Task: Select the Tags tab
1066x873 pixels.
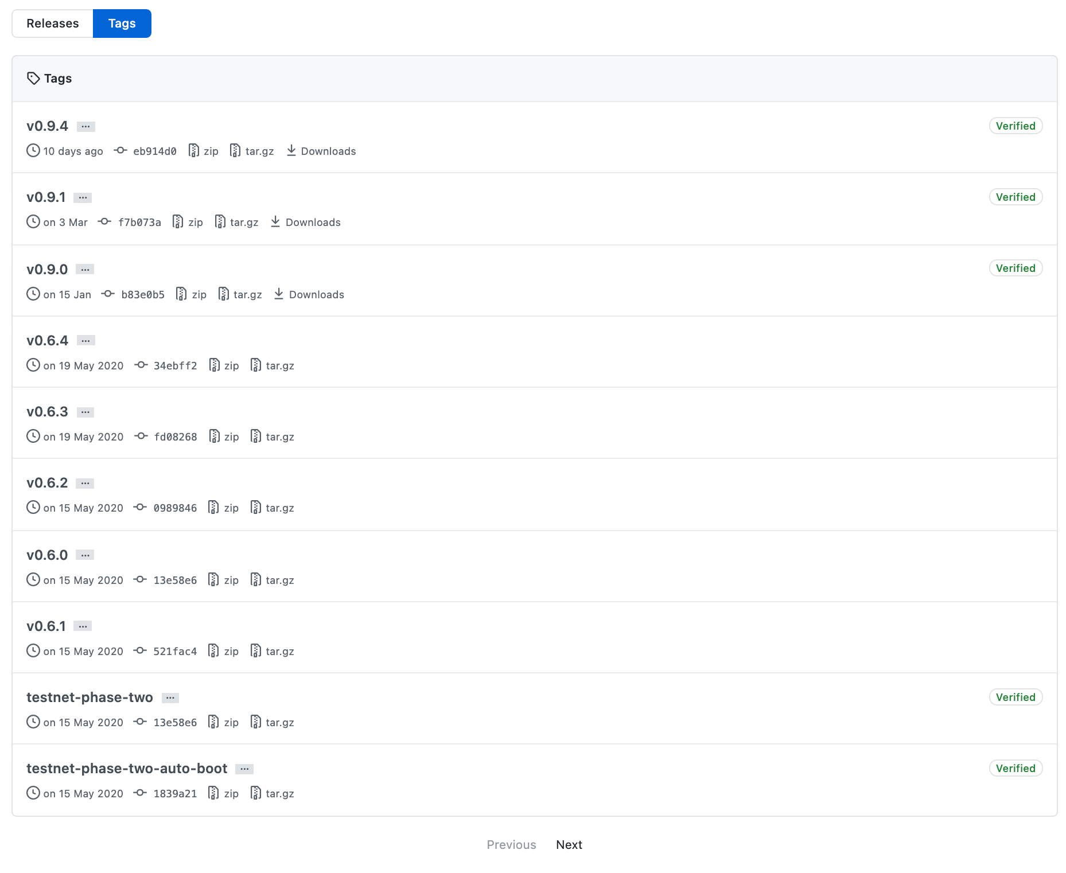Action: [x=122, y=24]
